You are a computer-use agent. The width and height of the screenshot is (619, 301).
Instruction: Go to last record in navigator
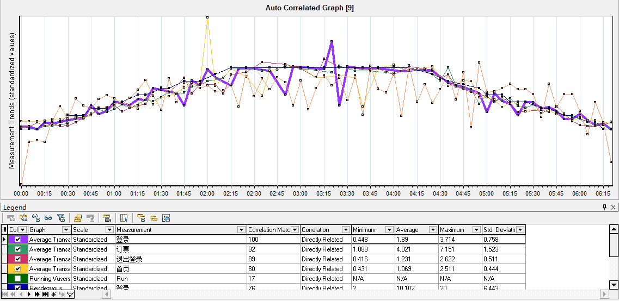(45, 294)
